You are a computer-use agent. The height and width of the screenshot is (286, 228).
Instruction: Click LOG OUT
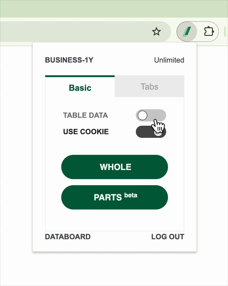click(x=168, y=237)
